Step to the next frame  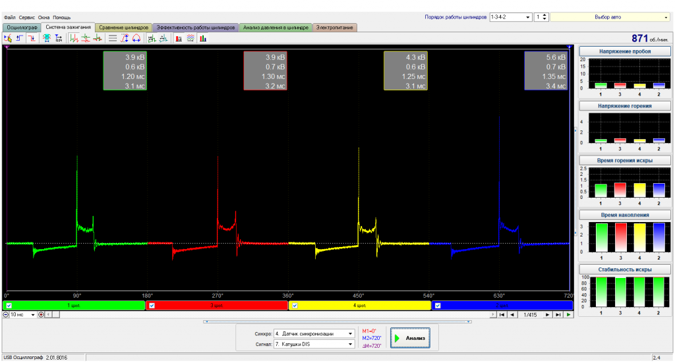coord(547,315)
